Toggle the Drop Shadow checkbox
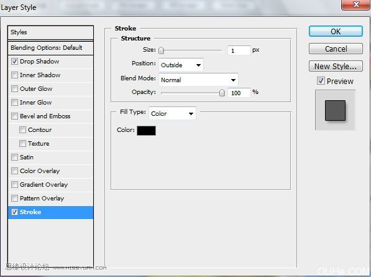Screen dimensions: 371x277 tap(14, 62)
